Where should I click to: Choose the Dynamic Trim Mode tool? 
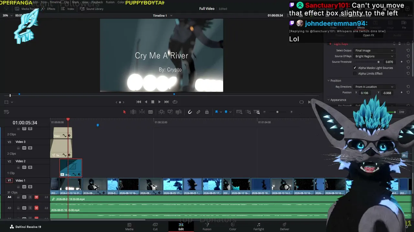[x=142, y=112]
